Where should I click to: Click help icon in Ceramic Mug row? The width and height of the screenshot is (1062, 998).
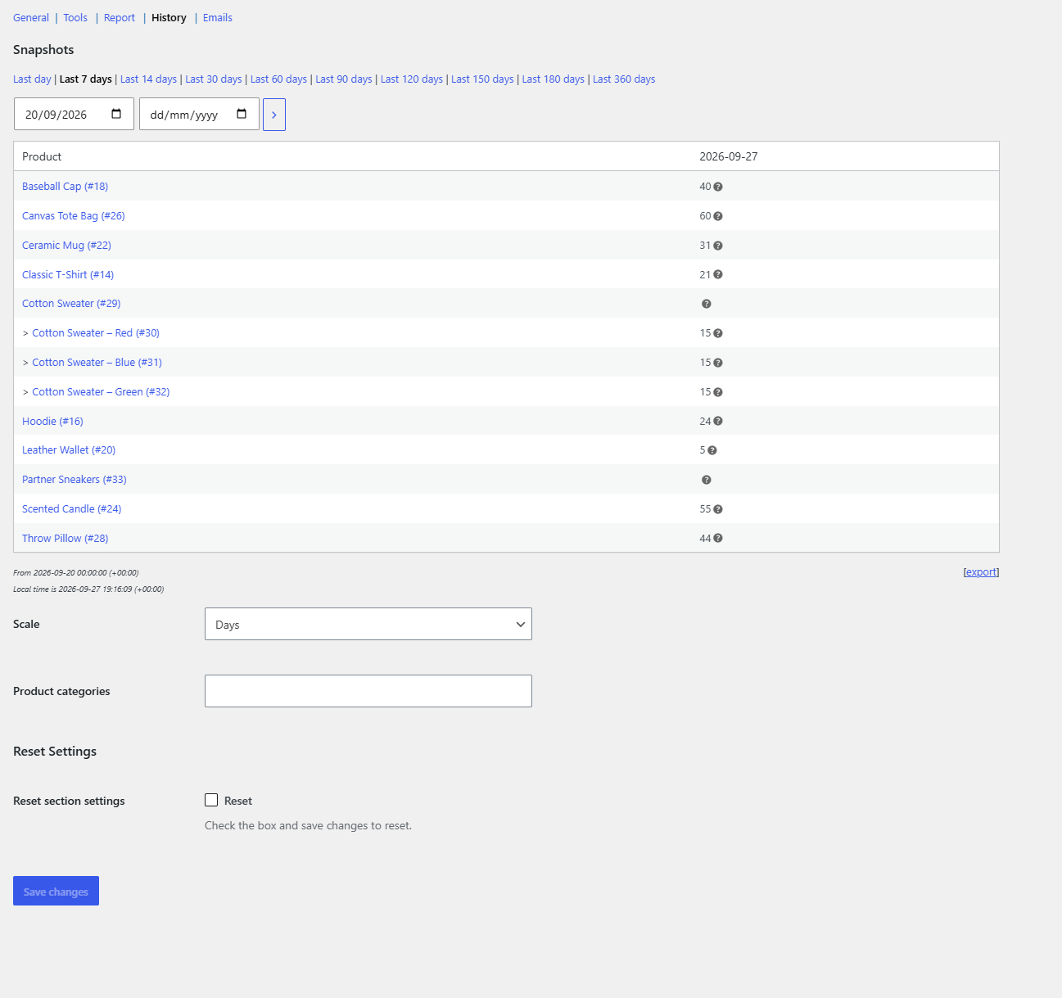point(718,246)
